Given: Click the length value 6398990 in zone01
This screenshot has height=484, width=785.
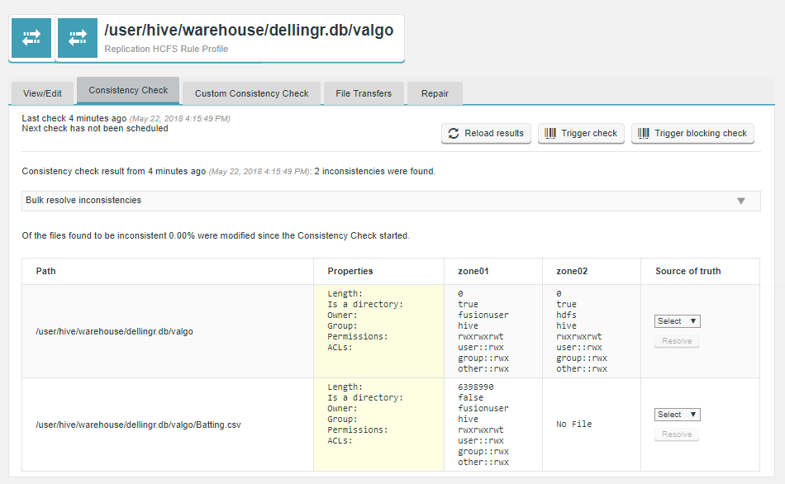Looking at the screenshot, I should pyautogui.click(x=476, y=387).
